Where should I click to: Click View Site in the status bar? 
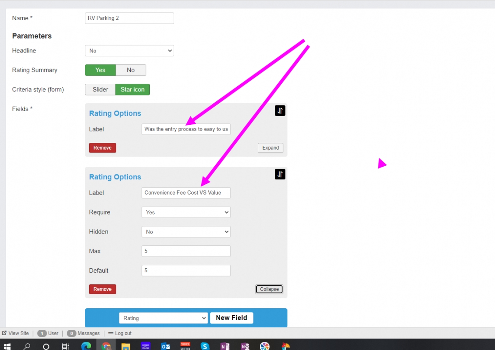(x=16, y=333)
